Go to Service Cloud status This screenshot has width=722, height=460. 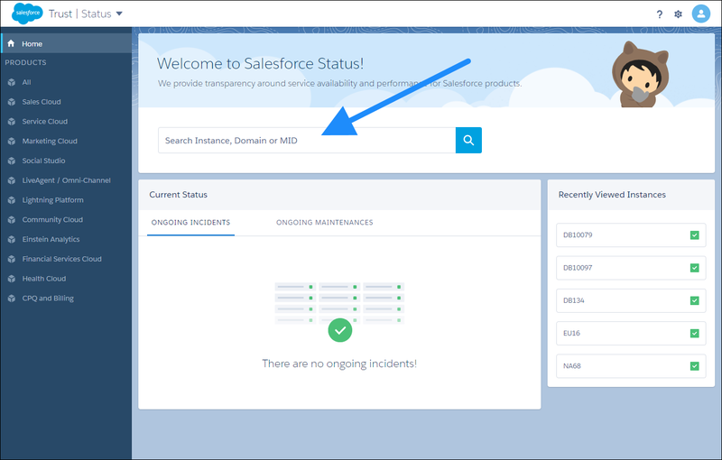tap(44, 122)
